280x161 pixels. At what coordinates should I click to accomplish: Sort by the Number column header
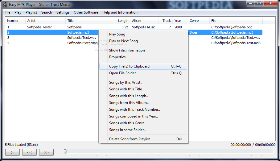[15, 21]
